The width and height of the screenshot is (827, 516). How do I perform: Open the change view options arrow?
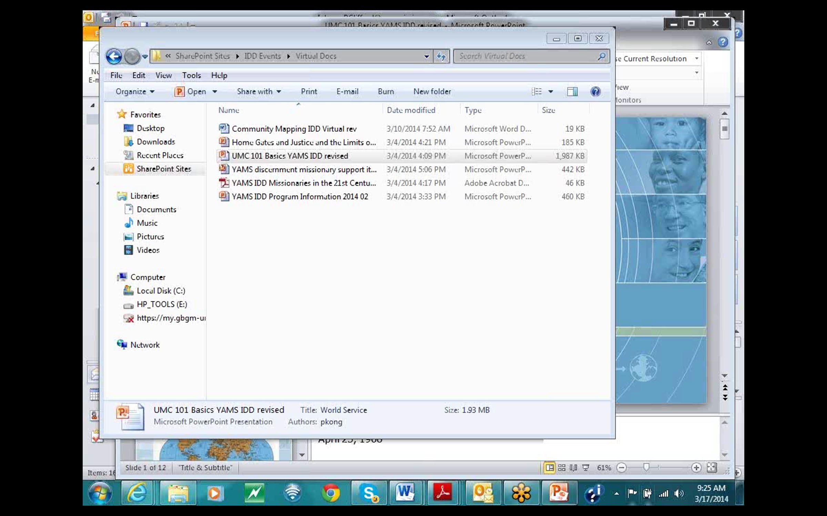[x=551, y=92]
